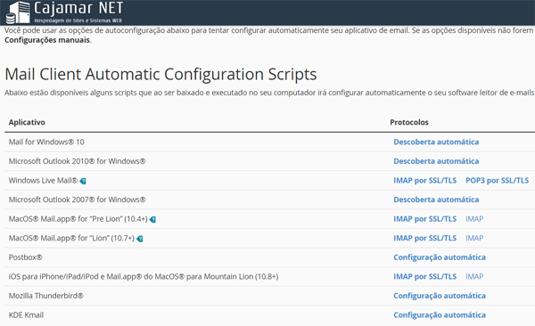Screen dimensions: 535x326
Task: Select IMAP por SSL/TLS for Windows Live Mail
Action: tap(424, 181)
